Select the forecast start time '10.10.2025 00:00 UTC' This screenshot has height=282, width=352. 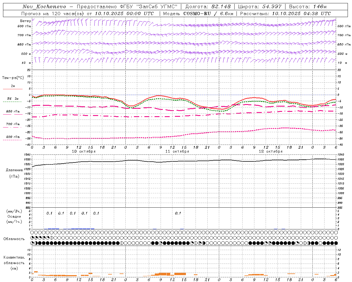(124, 13)
